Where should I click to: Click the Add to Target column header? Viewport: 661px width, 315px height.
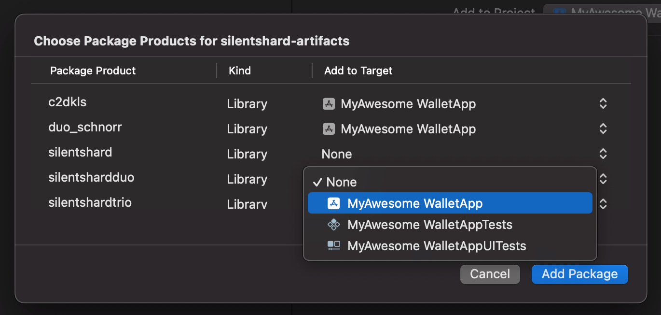358,71
